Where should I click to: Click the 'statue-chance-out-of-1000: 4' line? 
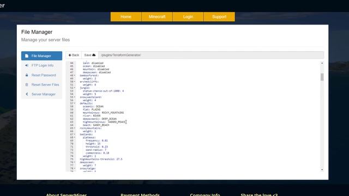(103, 91)
